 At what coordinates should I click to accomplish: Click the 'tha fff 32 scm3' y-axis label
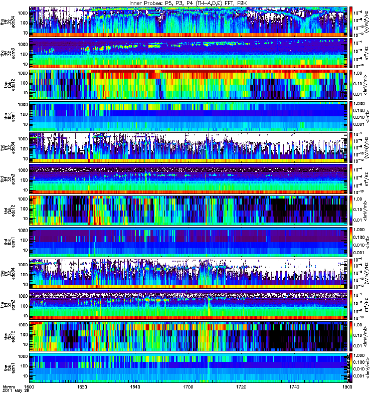(8, 53)
